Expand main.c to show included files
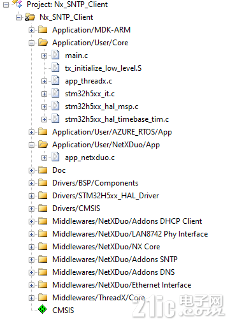The width and height of the screenshot is (230, 322). coord(44,55)
